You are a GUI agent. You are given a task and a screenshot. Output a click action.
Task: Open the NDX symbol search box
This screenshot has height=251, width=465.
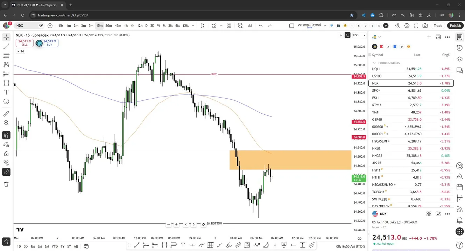point(29,25)
